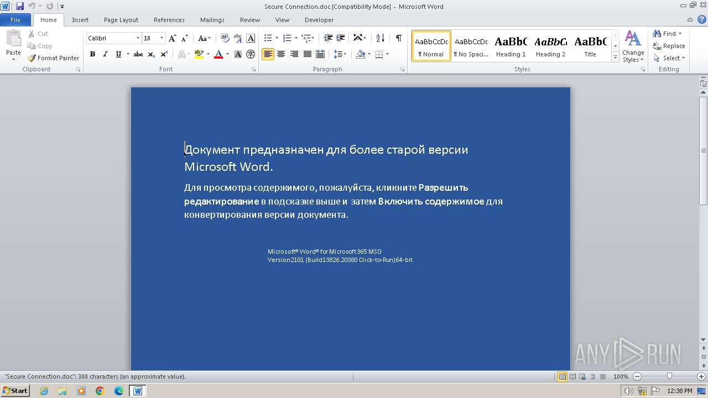708x398 pixels.
Task: Click the vertical scrollbar thumb
Action: click(x=704, y=150)
